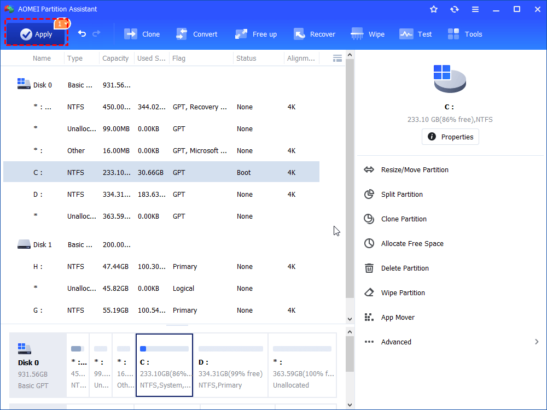547x410 pixels.
Task: Sort by the Flag column header
Action: 179,58
